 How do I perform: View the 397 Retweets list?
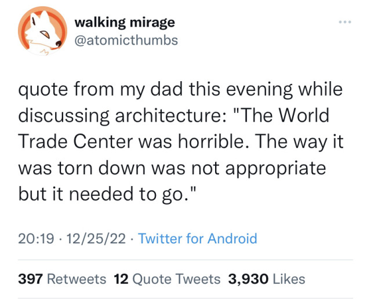coord(63,279)
